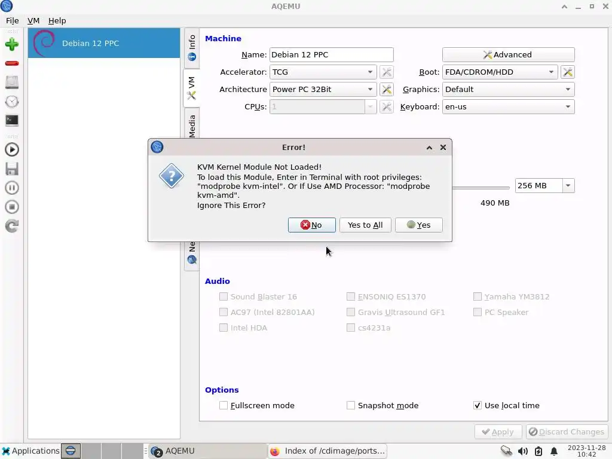This screenshot has height=459, width=612.
Task: Open Accelerator settings tool icon
Action: (387, 72)
